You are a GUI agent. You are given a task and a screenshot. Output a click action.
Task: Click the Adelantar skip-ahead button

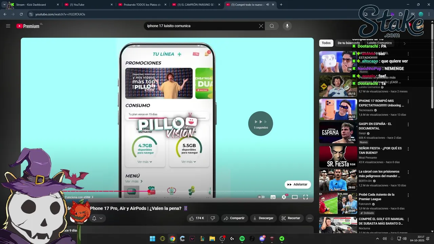tap(297, 184)
